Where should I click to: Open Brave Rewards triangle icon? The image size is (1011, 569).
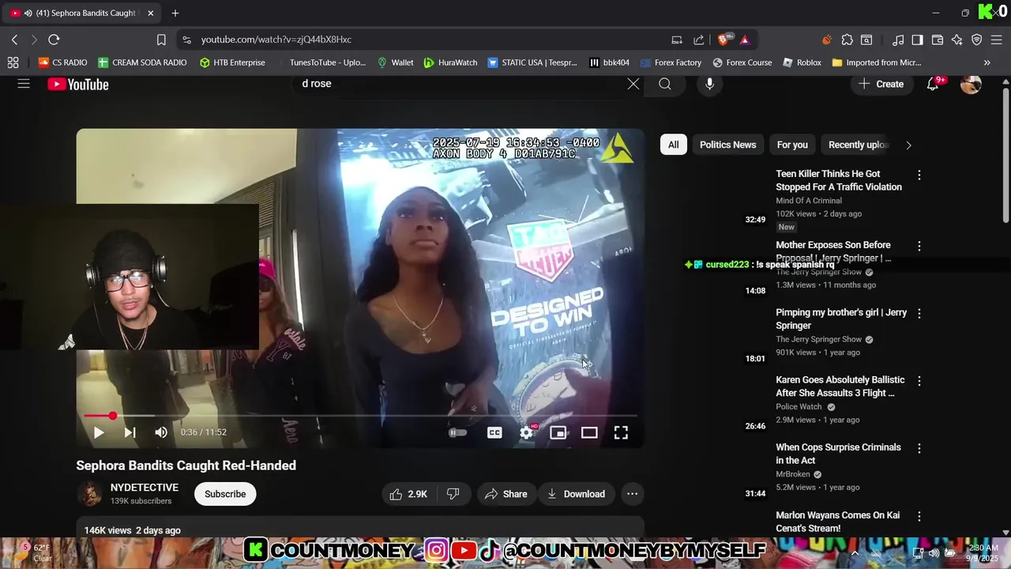click(x=745, y=40)
